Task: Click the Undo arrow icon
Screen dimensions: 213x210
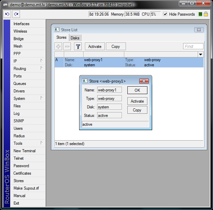Action: coord(7,14)
